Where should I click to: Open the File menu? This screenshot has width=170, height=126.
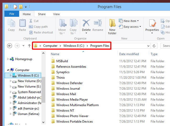(12, 14)
